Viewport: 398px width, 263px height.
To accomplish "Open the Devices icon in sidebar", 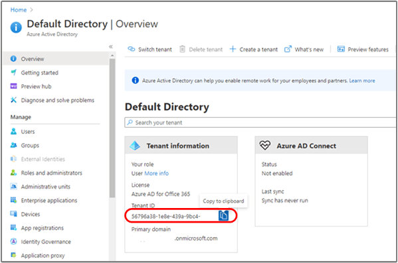I will (x=13, y=214).
